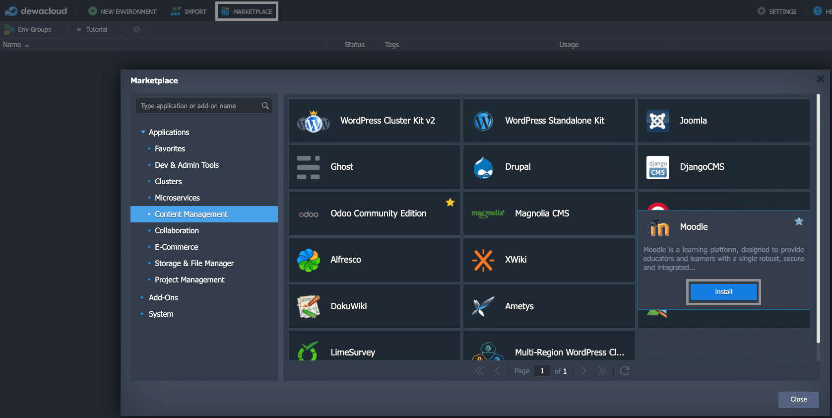The width and height of the screenshot is (832, 418).
Task: Select Content Management category
Action: pos(204,214)
